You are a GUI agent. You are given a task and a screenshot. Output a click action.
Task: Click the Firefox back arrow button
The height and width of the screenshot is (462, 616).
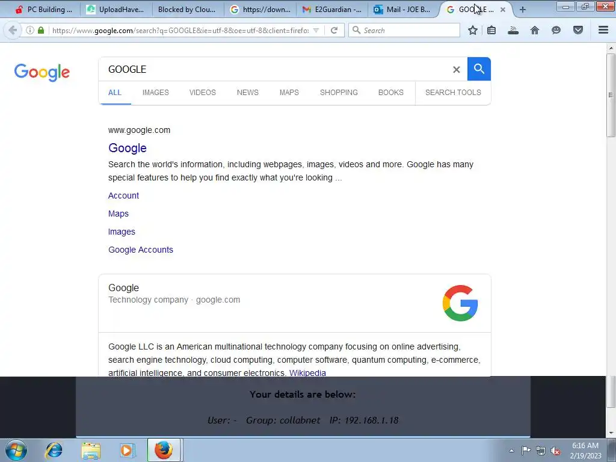pos(13,30)
